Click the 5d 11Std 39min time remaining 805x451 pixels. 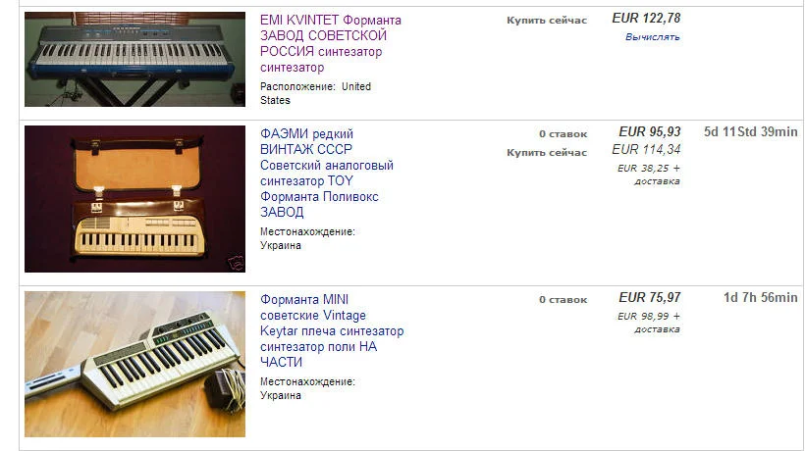click(750, 132)
